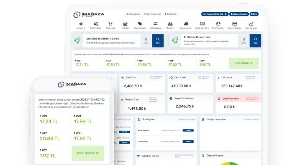Click the 1.92 TL JPY rate on tablet

tap(205, 65)
